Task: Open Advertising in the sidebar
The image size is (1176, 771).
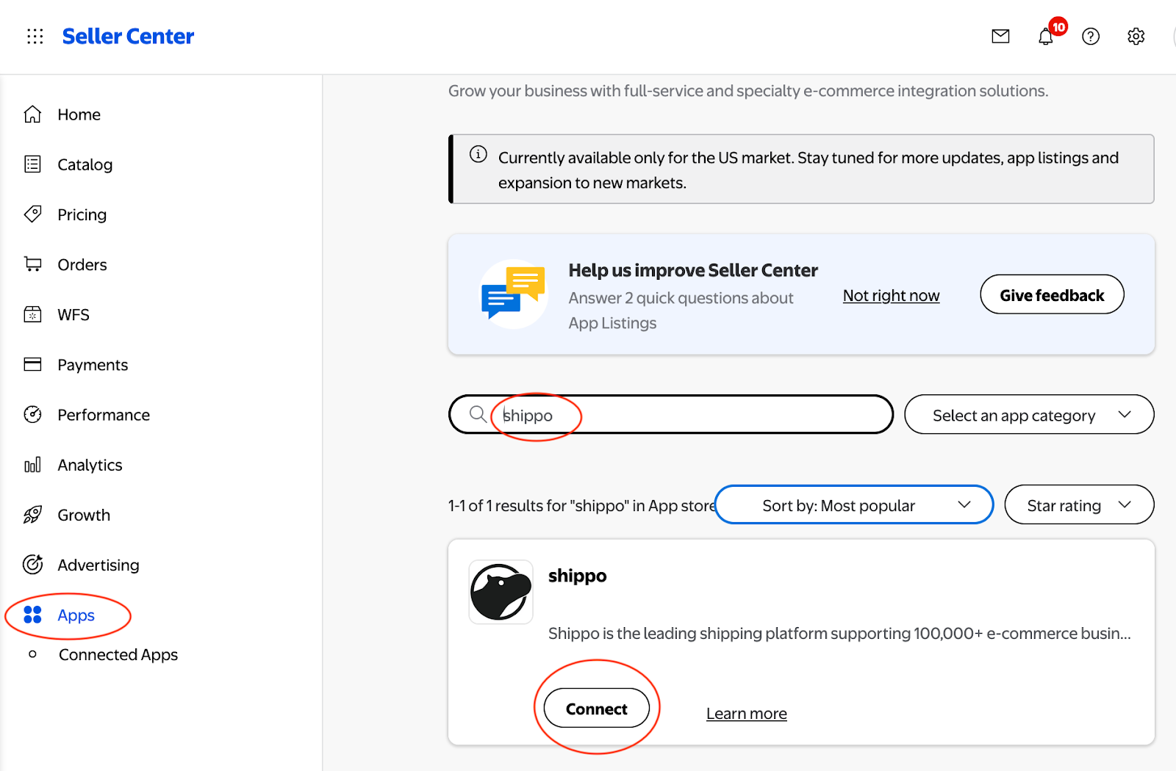Action: (98, 565)
